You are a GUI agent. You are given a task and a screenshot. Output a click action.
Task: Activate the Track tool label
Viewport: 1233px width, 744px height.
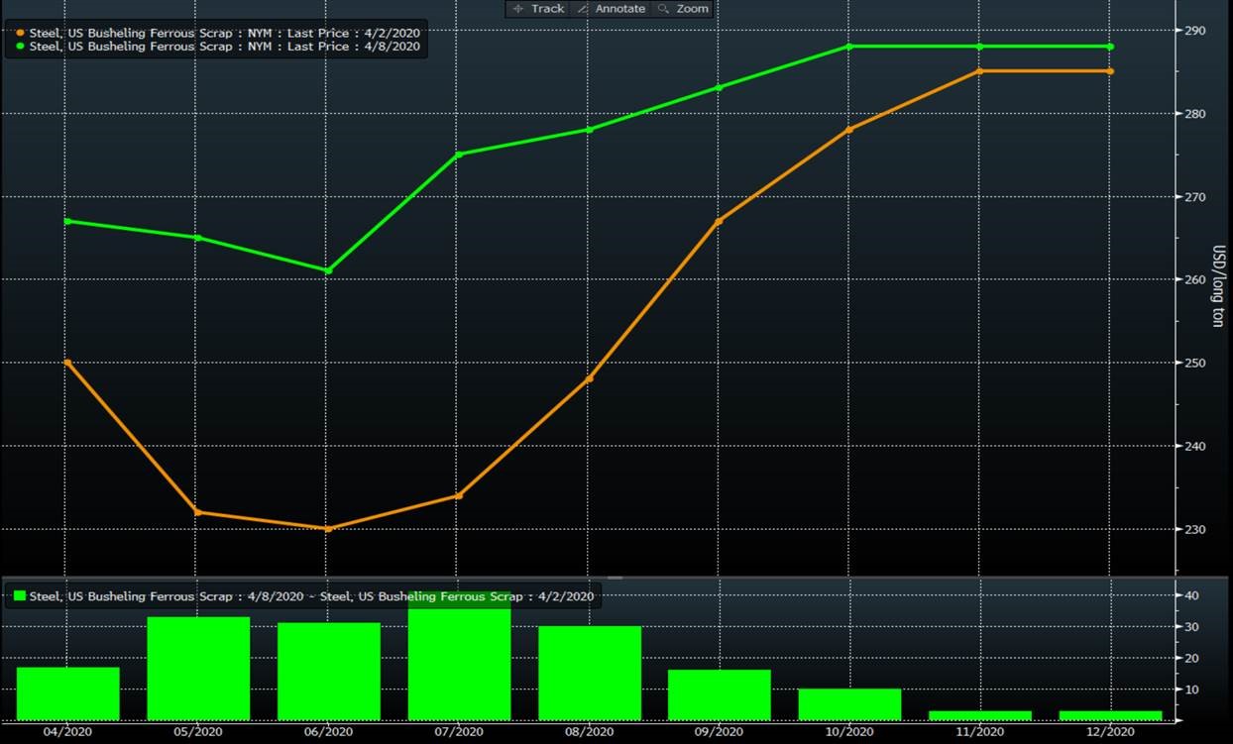tap(547, 9)
